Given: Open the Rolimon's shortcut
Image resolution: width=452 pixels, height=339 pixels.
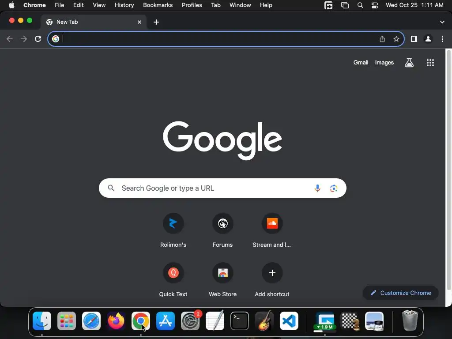Looking at the screenshot, I should [x=173, y=230].
